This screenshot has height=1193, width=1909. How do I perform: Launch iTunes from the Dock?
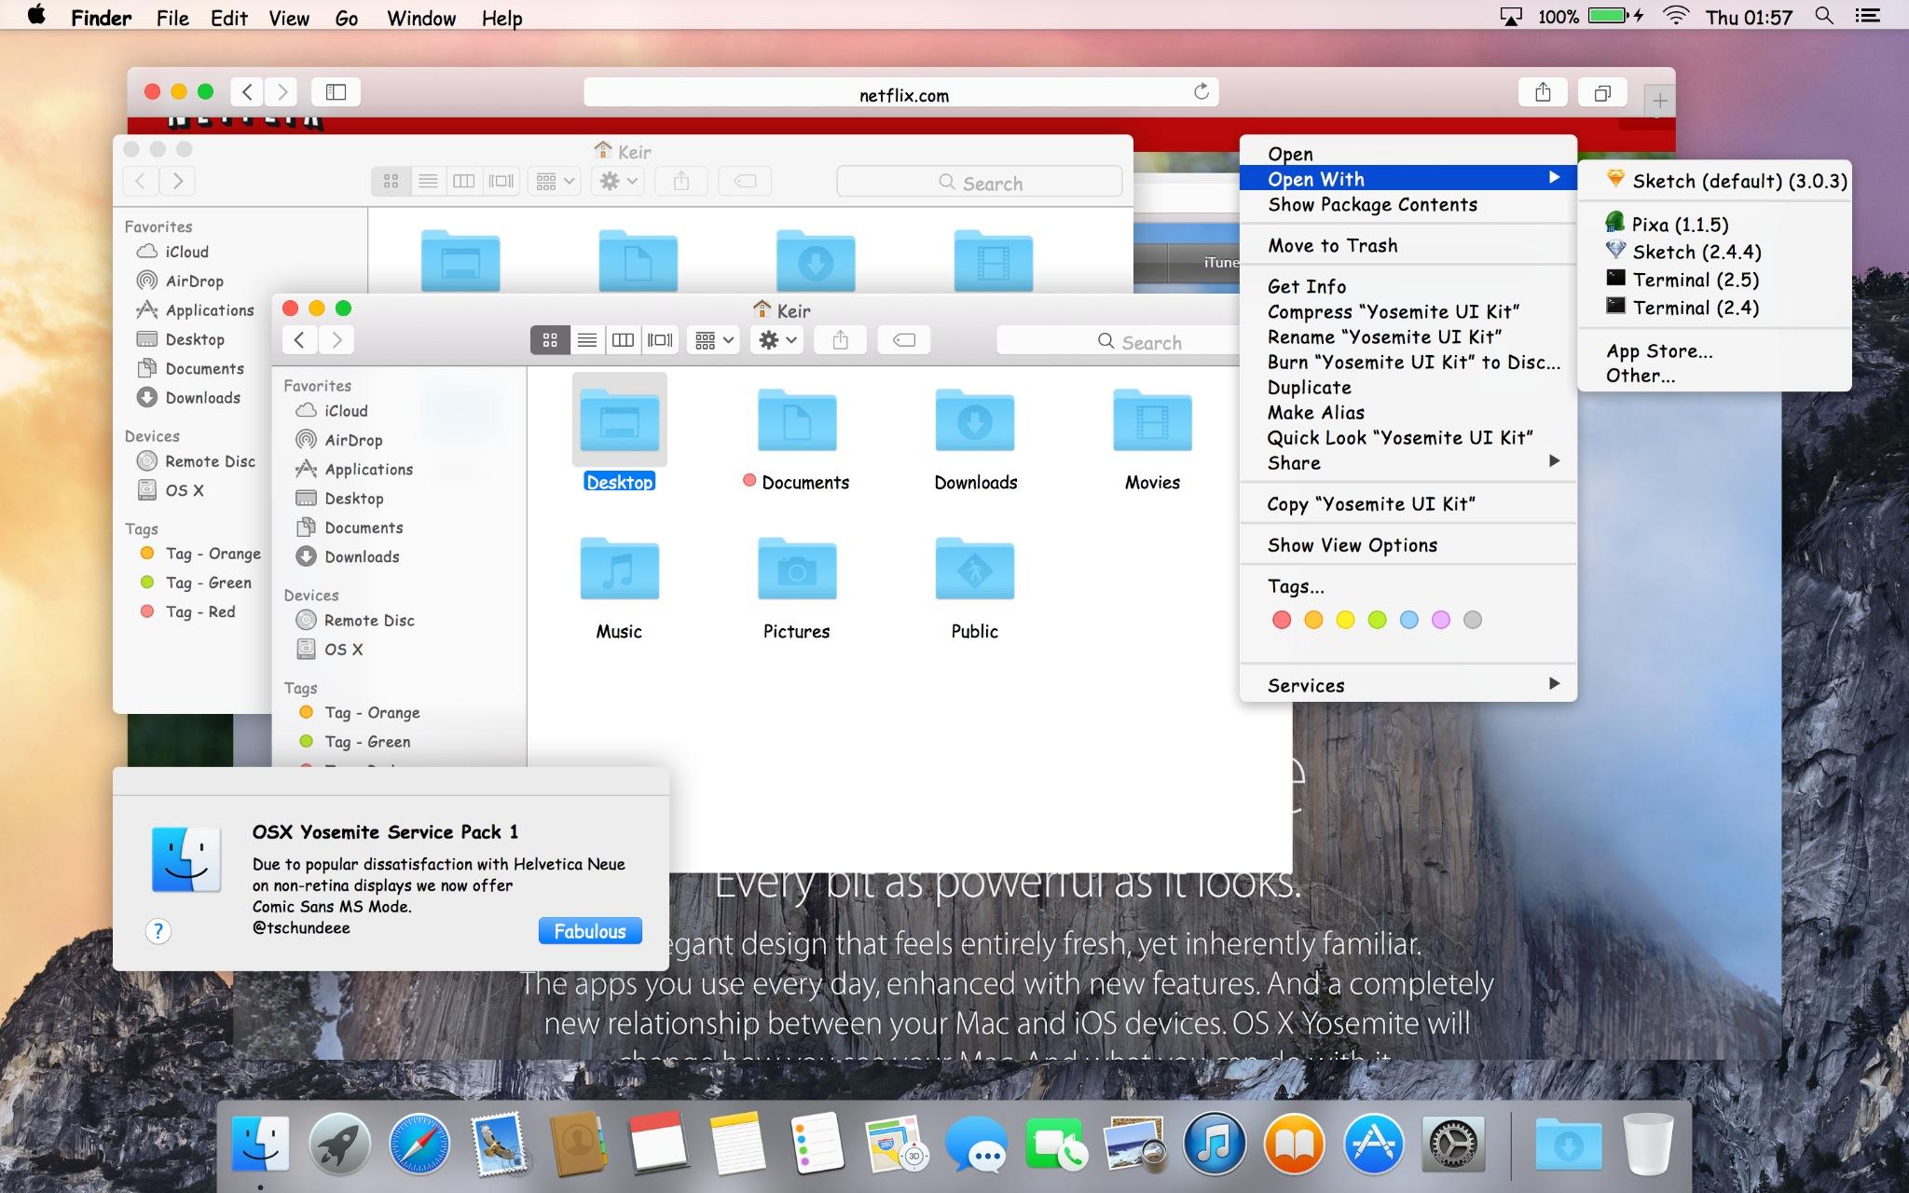point(1214,1144)
